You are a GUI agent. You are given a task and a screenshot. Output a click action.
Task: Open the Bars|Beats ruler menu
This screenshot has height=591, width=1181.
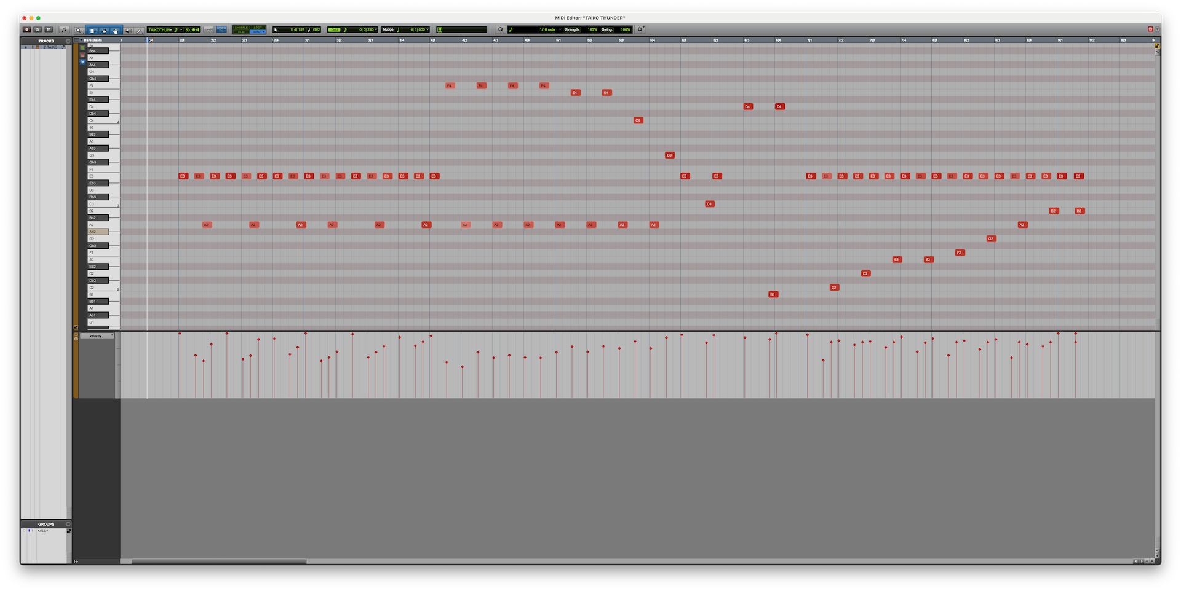81,41
